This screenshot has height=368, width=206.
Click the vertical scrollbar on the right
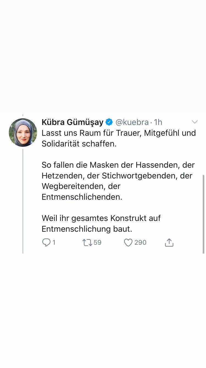203,214
